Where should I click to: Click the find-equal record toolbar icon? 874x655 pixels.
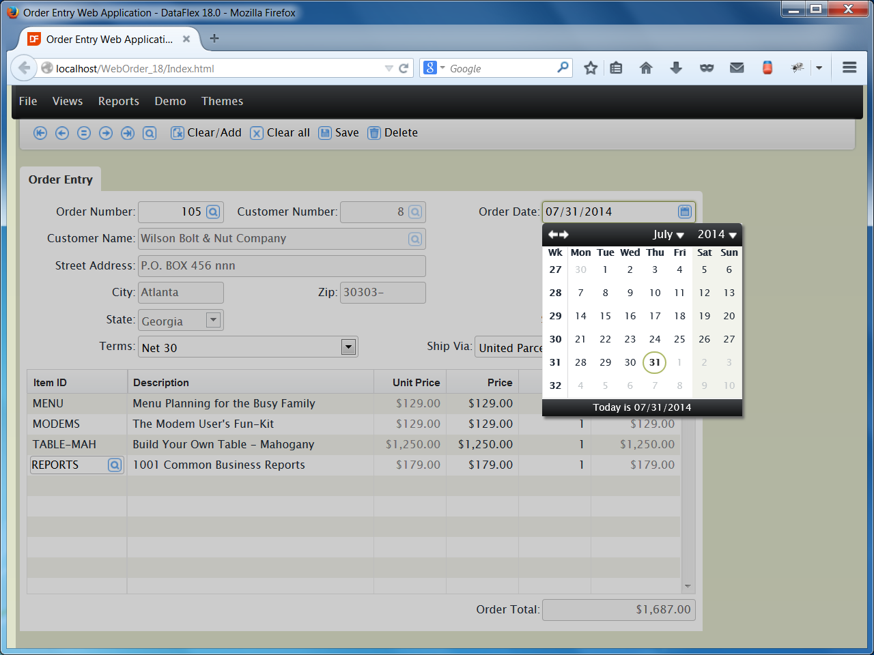(x=84, y=133)
